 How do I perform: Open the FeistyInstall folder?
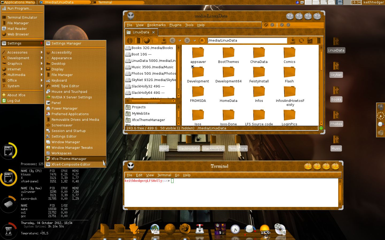(x=259, y=75)
